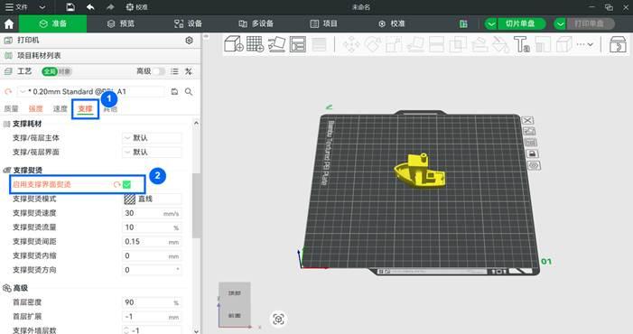
Task: Toggle the plate lock icon
Action: (533, 153)
